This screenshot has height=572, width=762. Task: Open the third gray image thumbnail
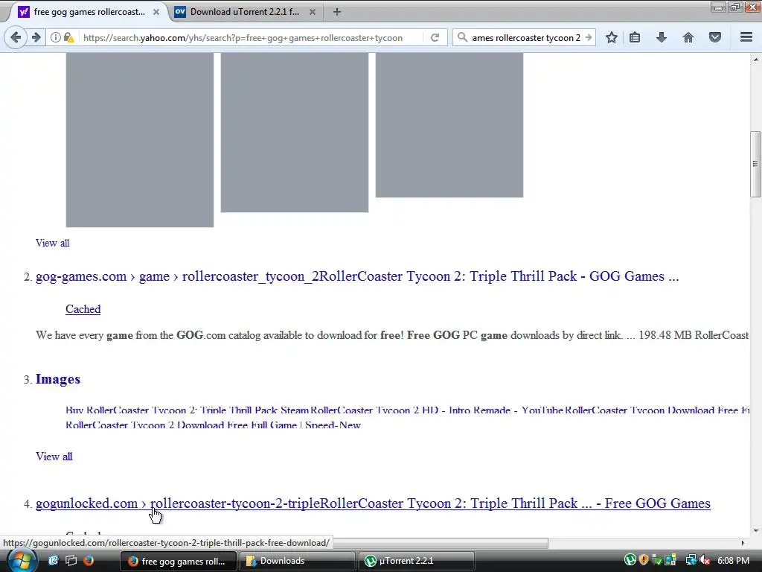tap(449, 125)
